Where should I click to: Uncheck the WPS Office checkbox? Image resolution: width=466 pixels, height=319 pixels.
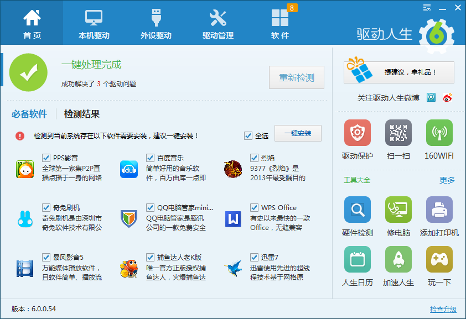254,207
